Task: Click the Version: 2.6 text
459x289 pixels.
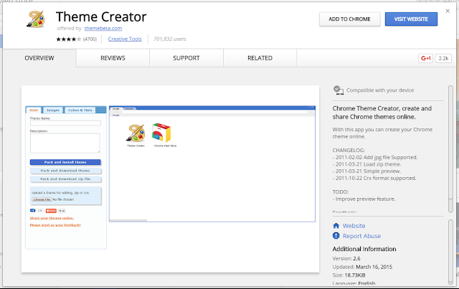Action: click(346, 259)
